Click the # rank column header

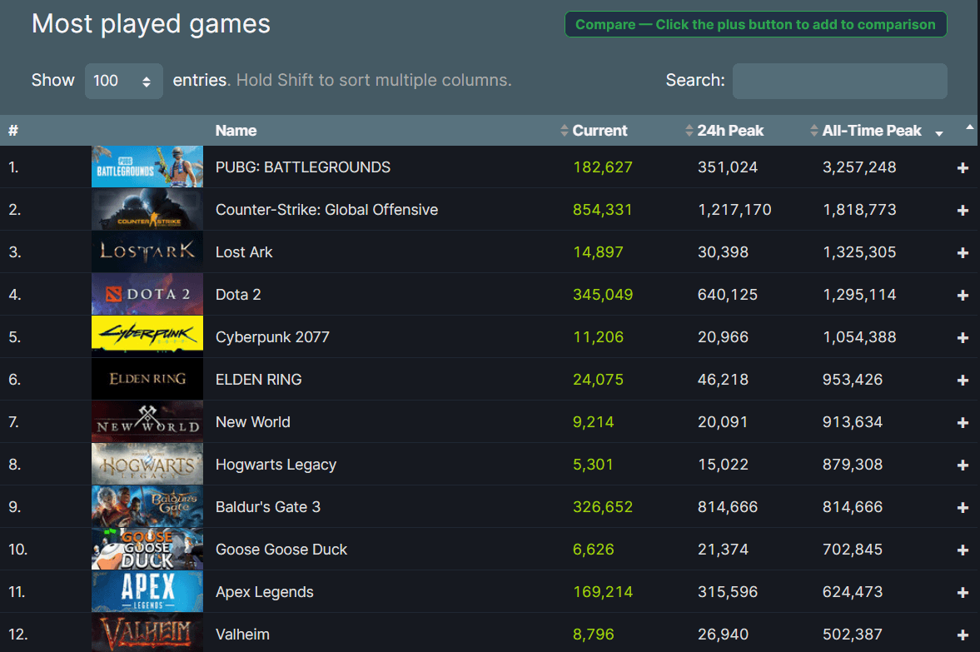tap(13, 131)
